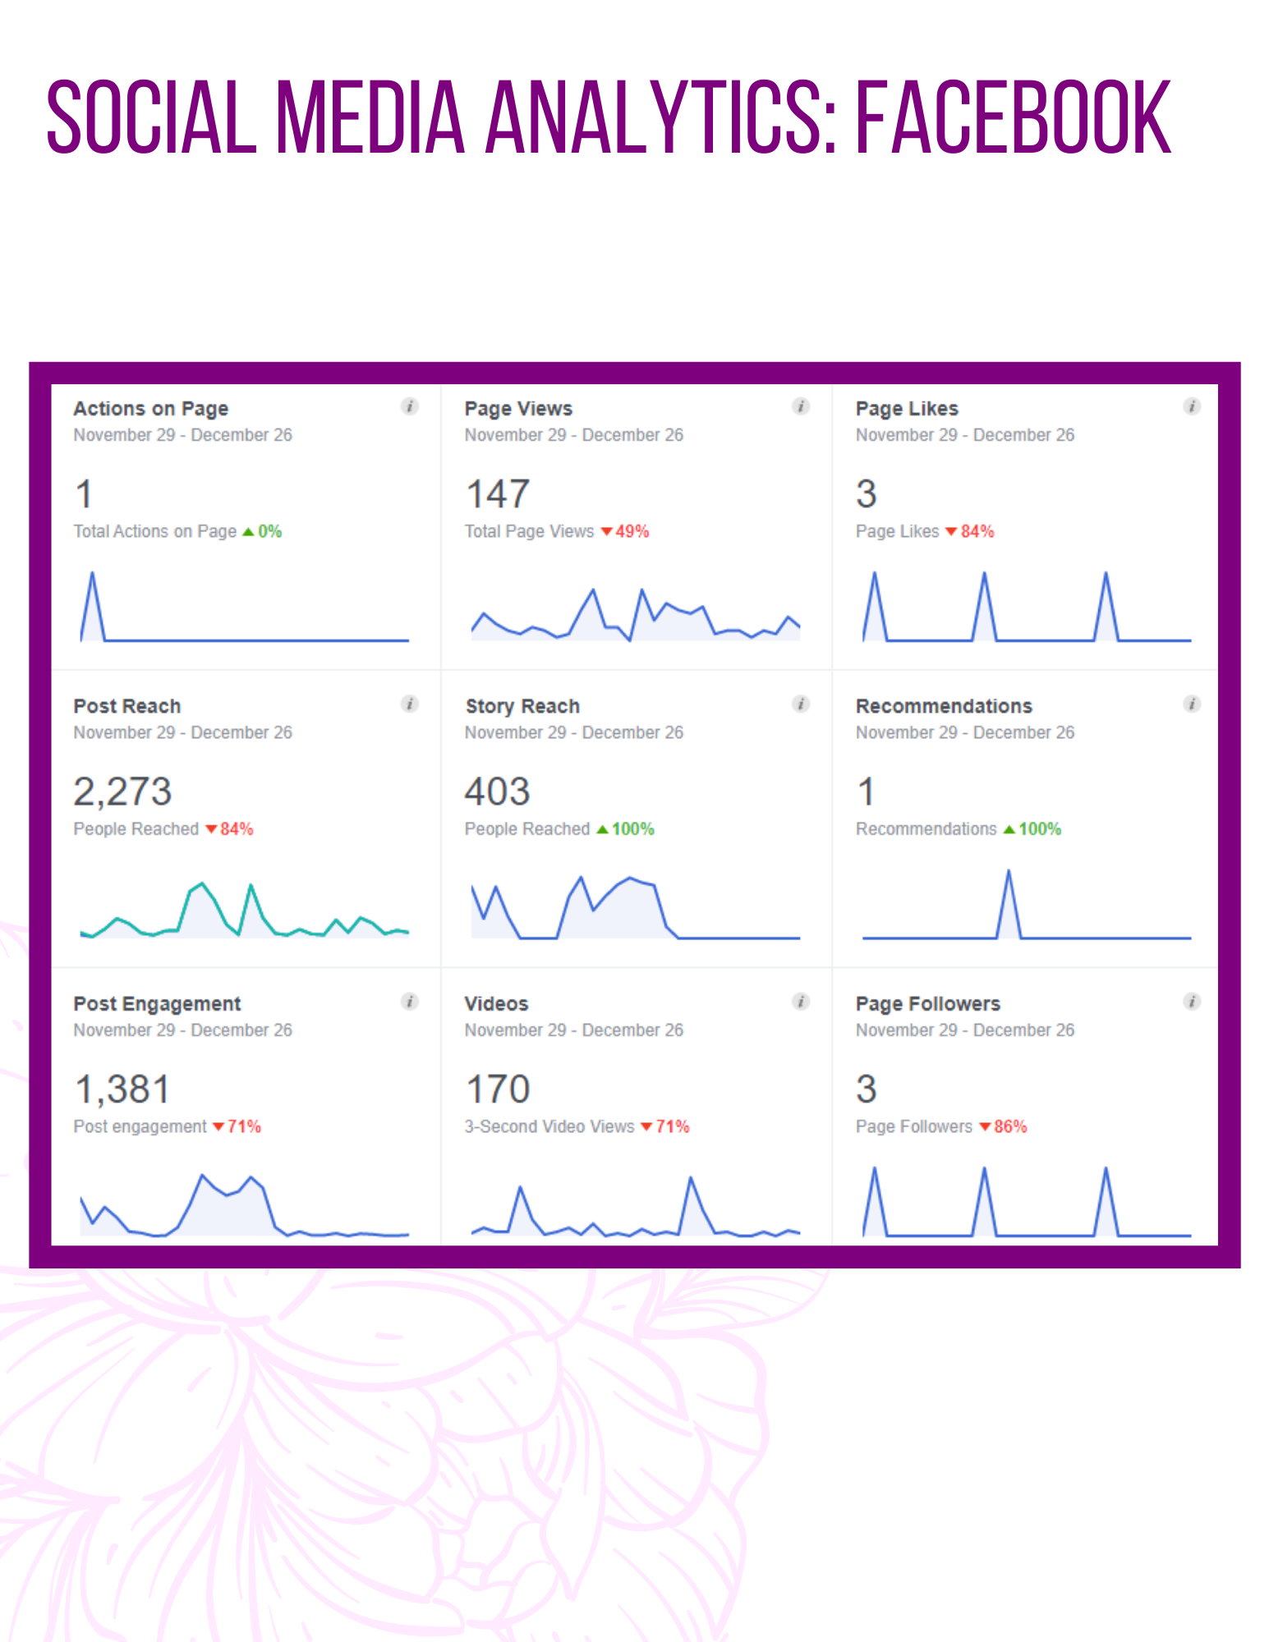Click the Actions on Page line chart
The image size is (1269, 1642).
tap(245, 607)
